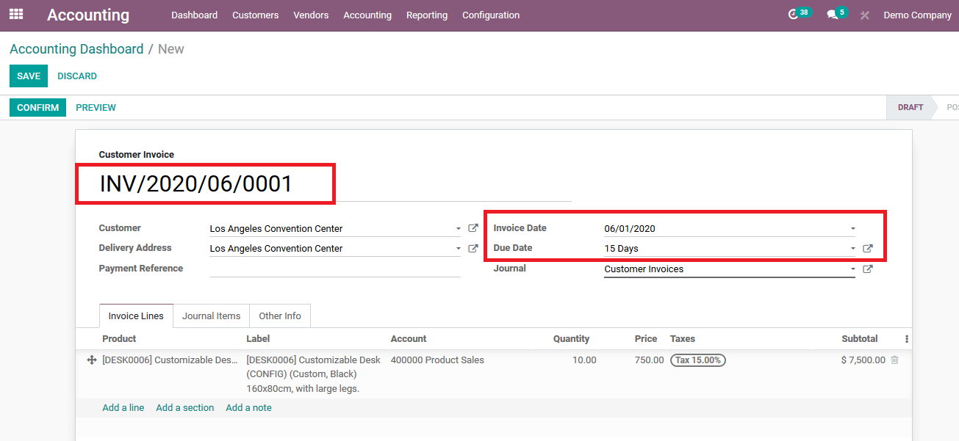Click the Quantity column header
Screen dimensions: 959x441
coord(571,339)
